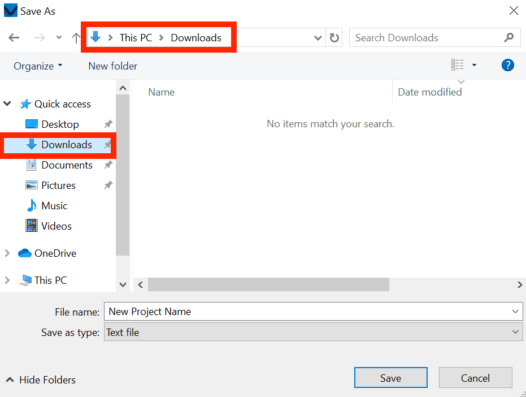Collapse the Quick access section
Image resolution: width=526 pixels, height=397 pixels.
[7, 103]
